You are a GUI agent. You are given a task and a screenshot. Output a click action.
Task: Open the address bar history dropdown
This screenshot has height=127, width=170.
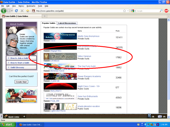coord(128,11)
